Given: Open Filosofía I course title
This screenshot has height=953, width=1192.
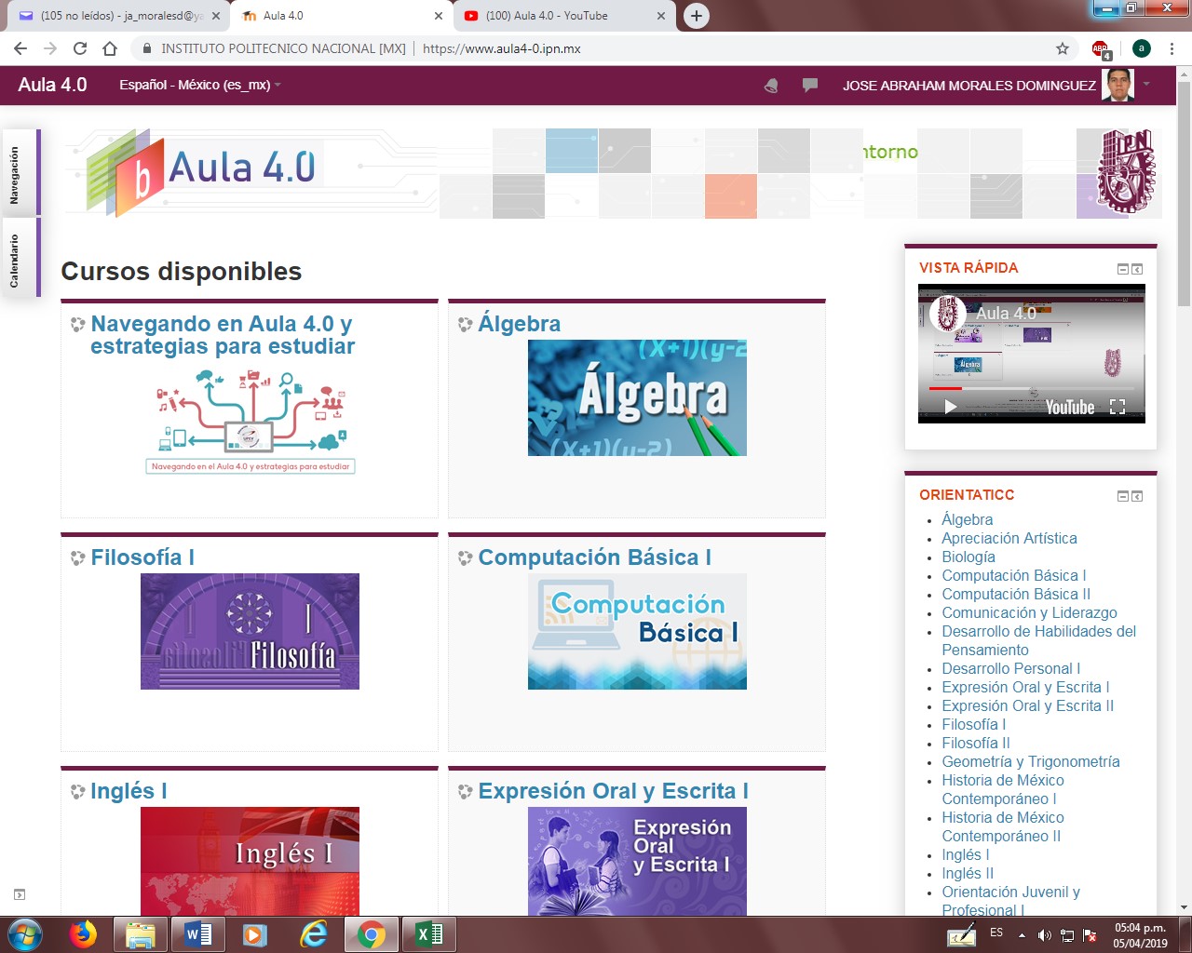Looking at the screenshot, I should click(x=142, y=557).
